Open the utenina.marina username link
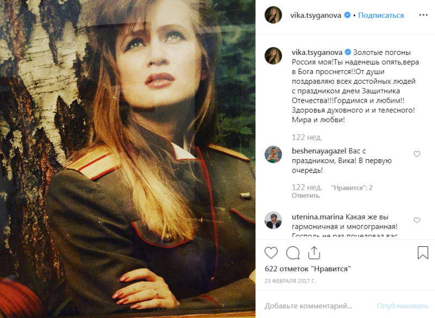 [x=318, y=217]
